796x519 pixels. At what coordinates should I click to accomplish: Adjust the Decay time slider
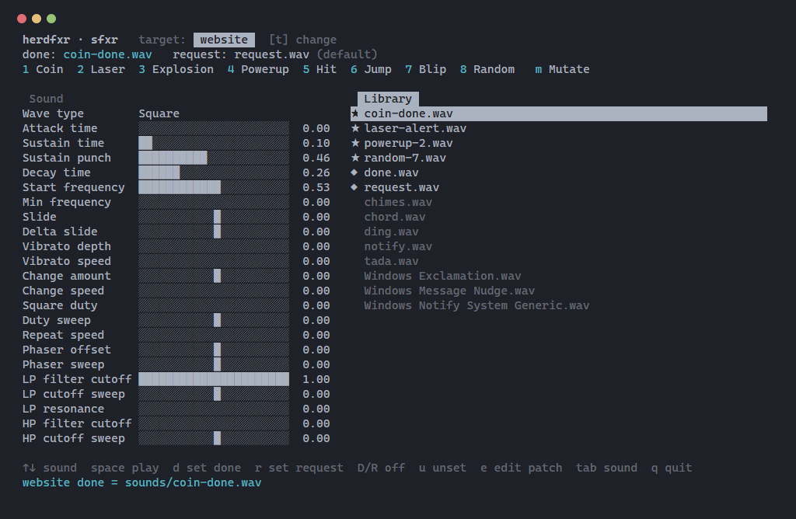[x=214, y=172]
